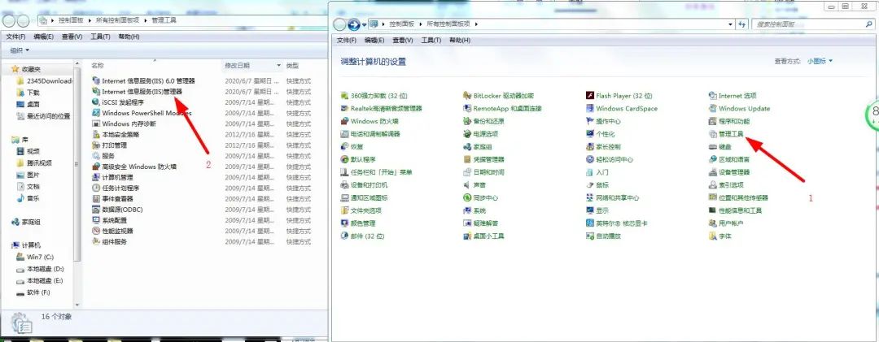Click the Flash Player (32 位) icon
Image resolution: width=879 pixels, height=342 pixels.
[623, 96]
